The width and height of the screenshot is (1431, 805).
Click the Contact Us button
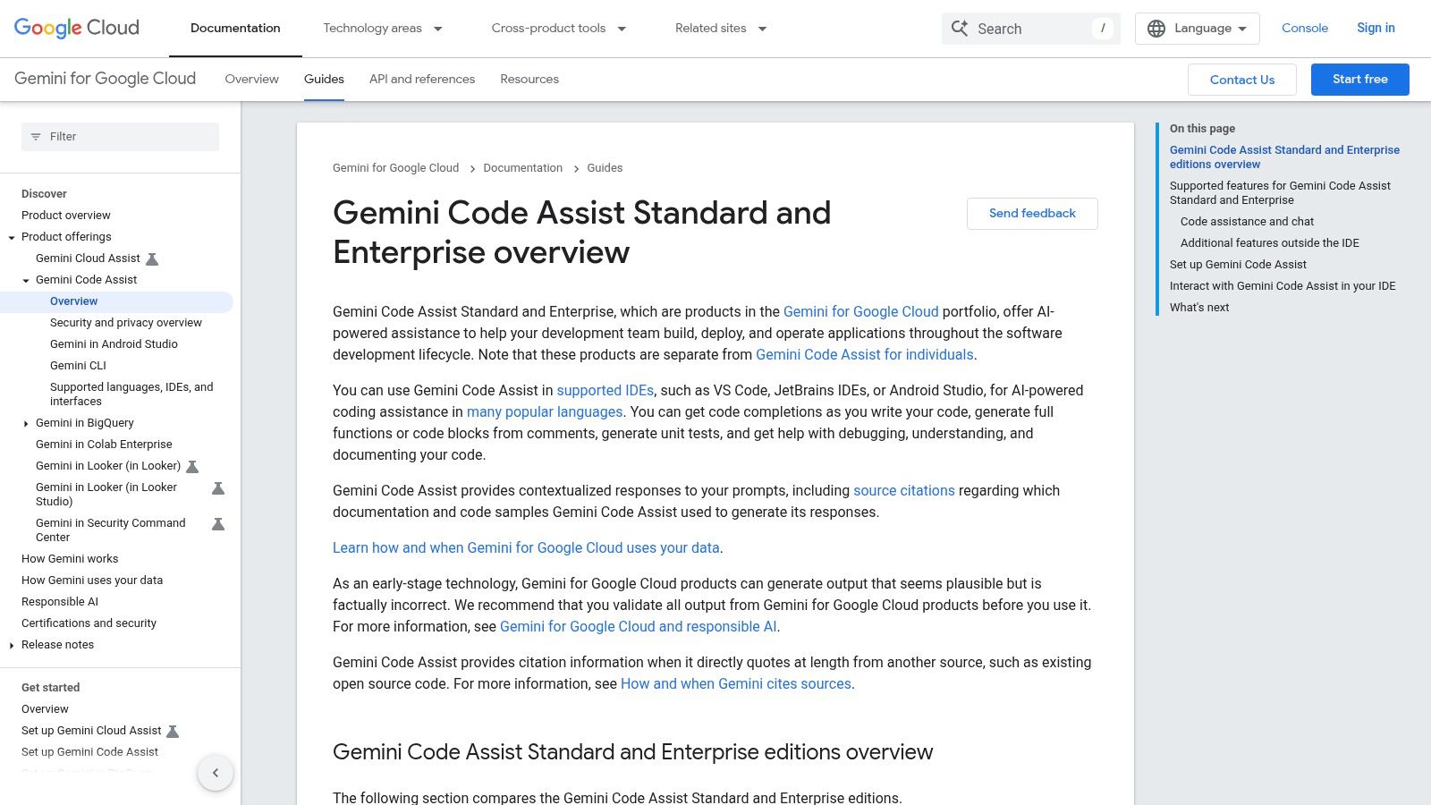(1242, 80)
